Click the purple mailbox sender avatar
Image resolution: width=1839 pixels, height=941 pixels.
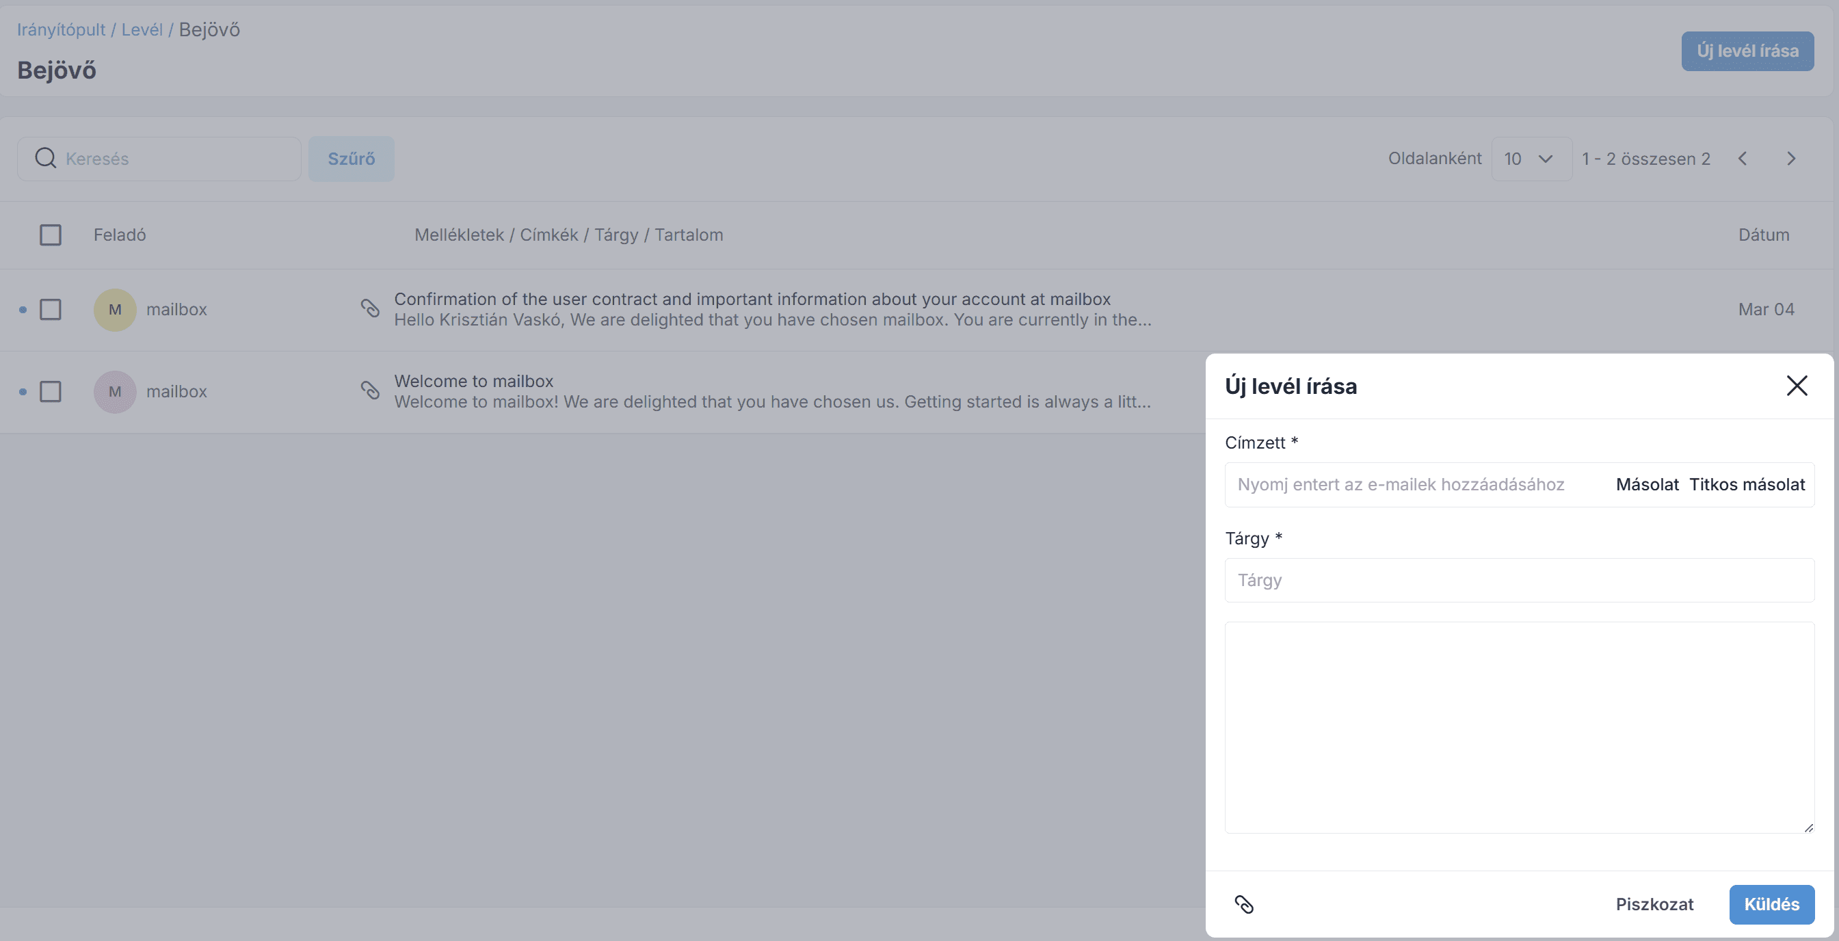point(115,392)
